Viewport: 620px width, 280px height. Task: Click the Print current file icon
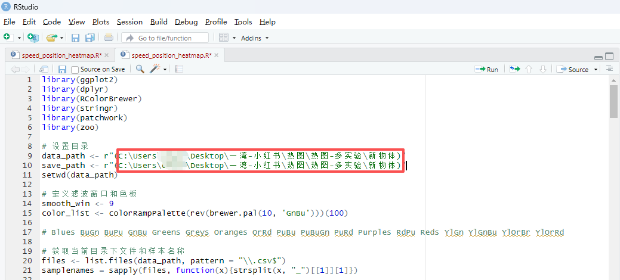pyautogui.click(x=108, y=38)
